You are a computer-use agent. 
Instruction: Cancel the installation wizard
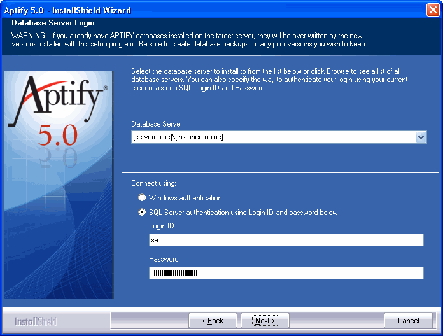coord(408,321)
